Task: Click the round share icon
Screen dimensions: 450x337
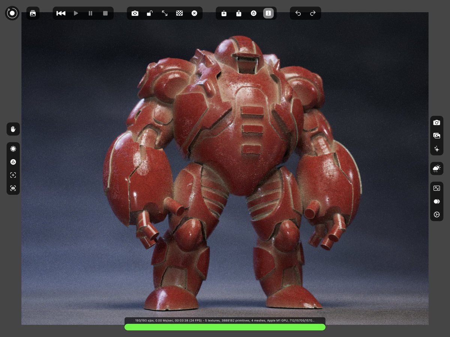Action: point(254,13)
